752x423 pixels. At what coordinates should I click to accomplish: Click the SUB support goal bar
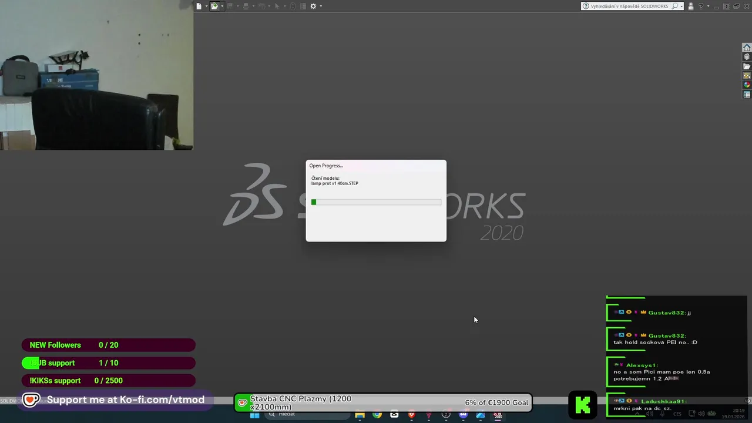[x=109, y=363]
